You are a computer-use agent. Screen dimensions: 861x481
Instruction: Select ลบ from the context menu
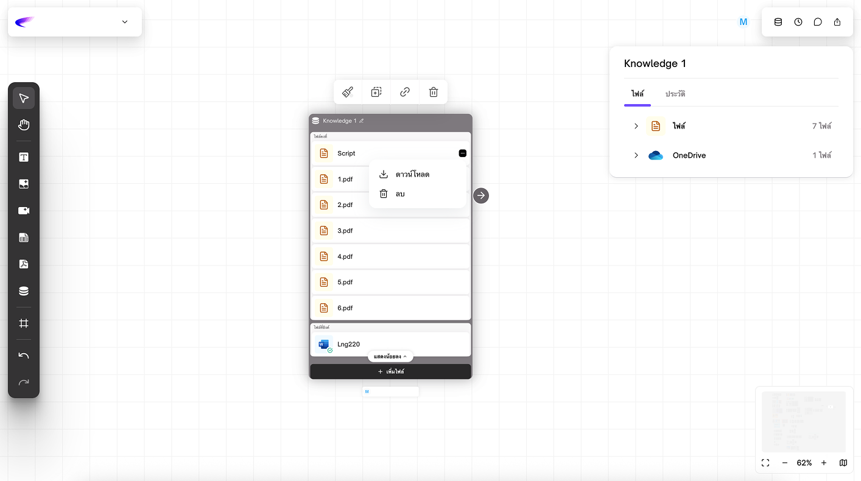point(400,194)
